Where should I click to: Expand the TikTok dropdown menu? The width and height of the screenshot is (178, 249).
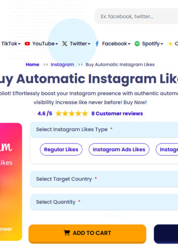(11, 43)
